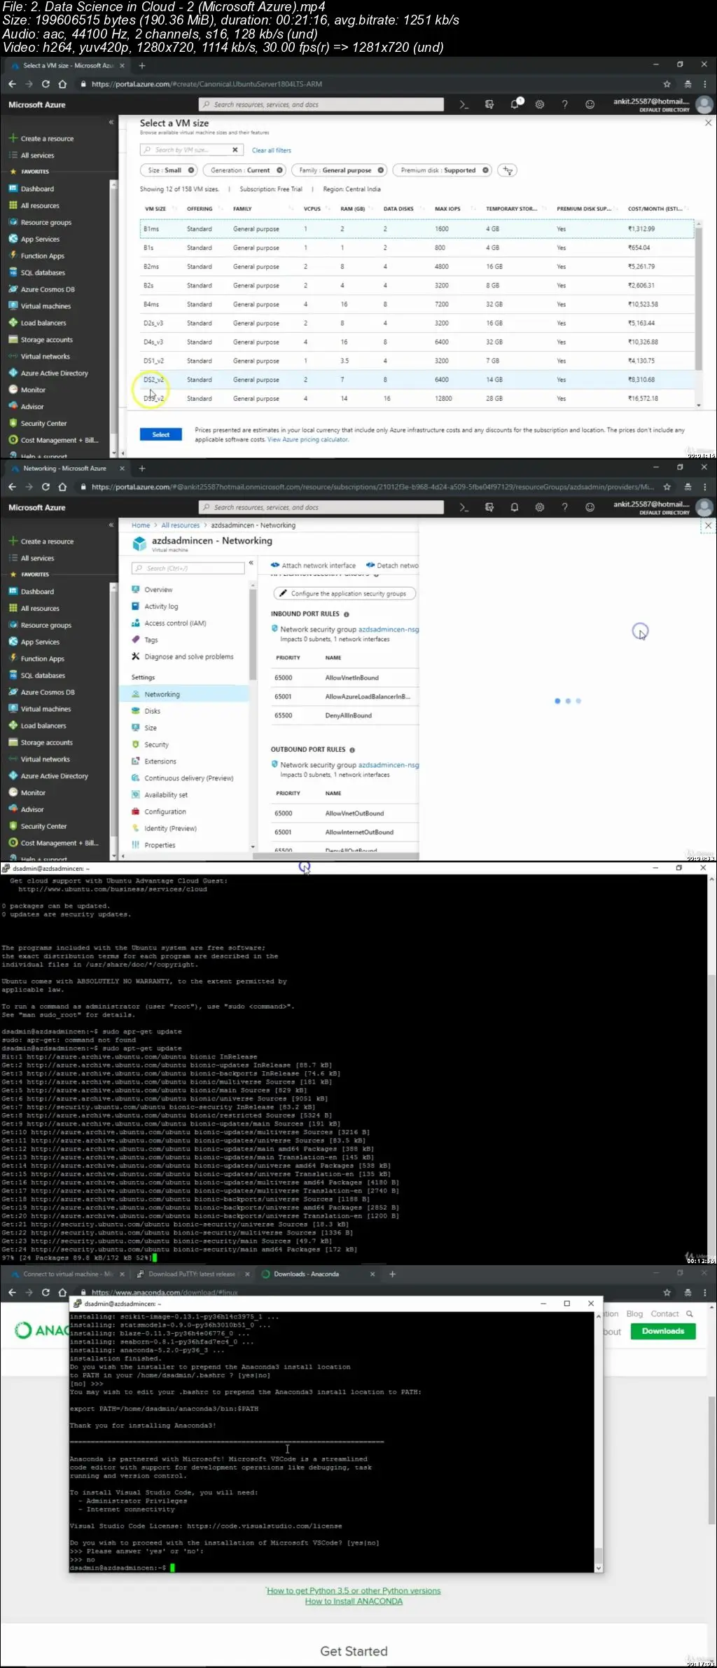
Task: Sort the table by the RAM (GB) column
Action: coord(352,209)
